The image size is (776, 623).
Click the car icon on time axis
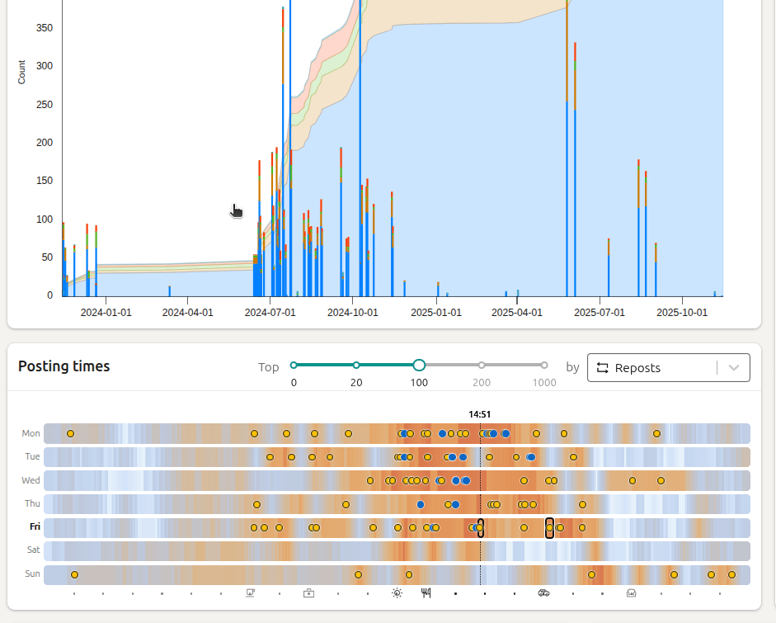point(543,592)
